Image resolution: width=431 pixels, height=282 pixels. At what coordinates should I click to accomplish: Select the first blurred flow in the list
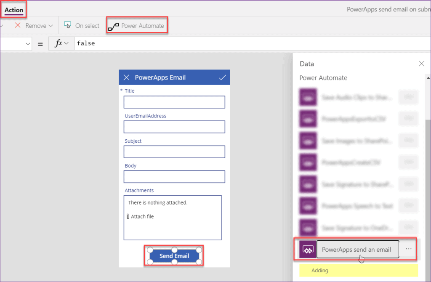pyautogui.click(x=358, y=97)
